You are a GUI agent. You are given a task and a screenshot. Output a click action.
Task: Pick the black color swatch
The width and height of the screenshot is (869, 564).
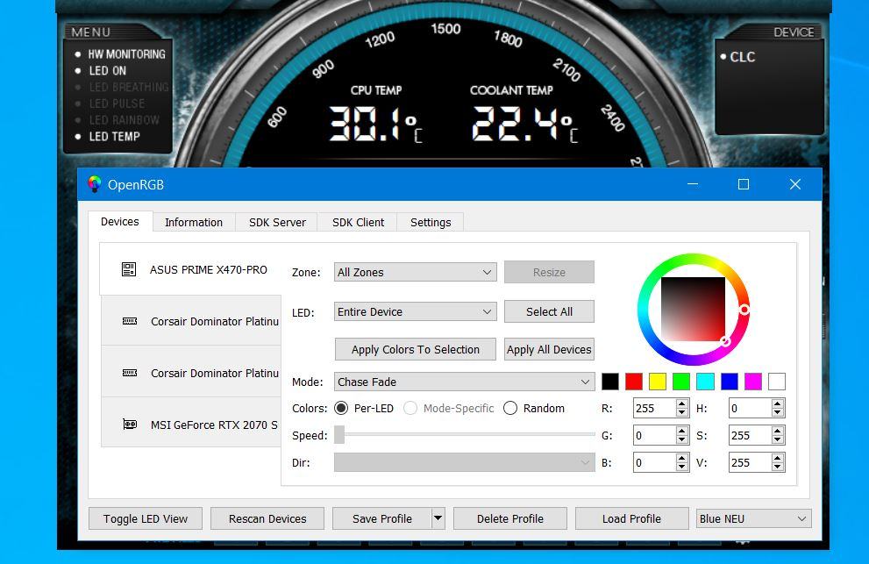[x=610, y=382]
